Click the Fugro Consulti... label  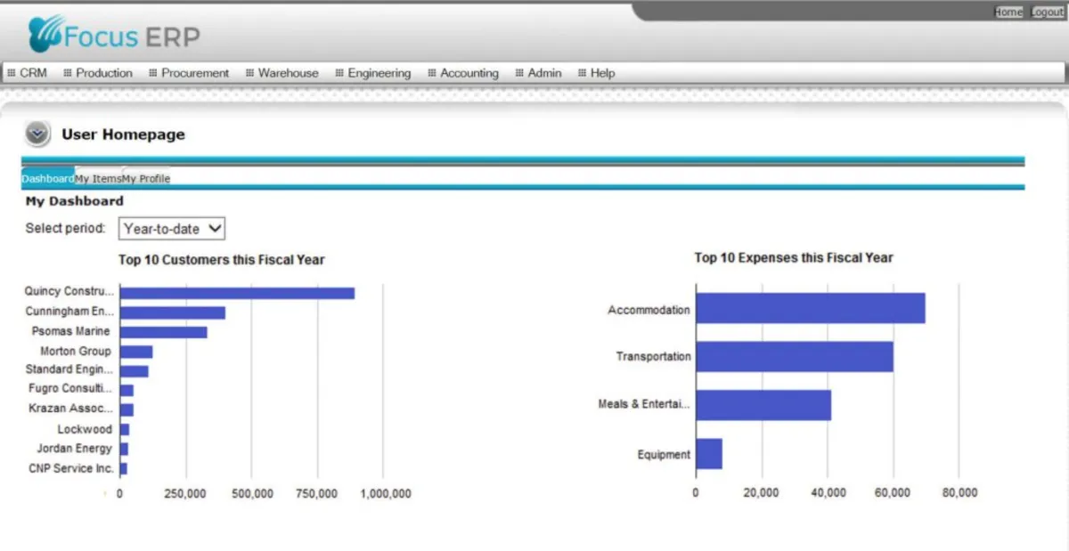(71, 389)
